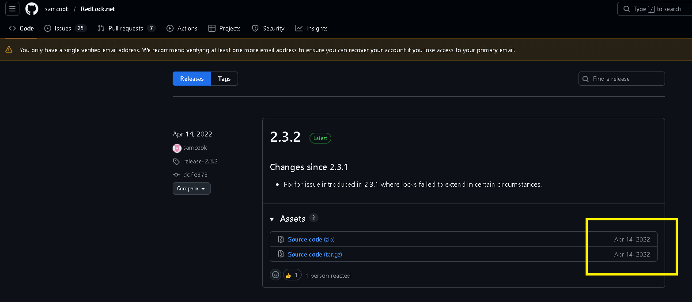692x302 pixels.
Task: Click the GitHub logo icon
Action: (32, 9)
